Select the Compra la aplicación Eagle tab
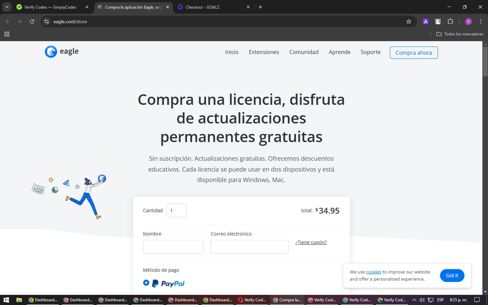Screen dimensions: 488x305 point(133,7)
